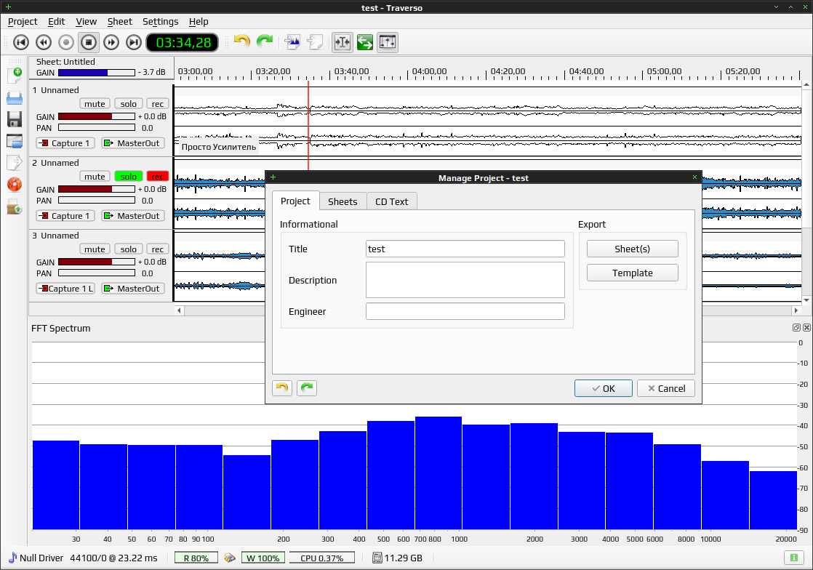Click the skip to end transport button

click(x=134, y=42)
